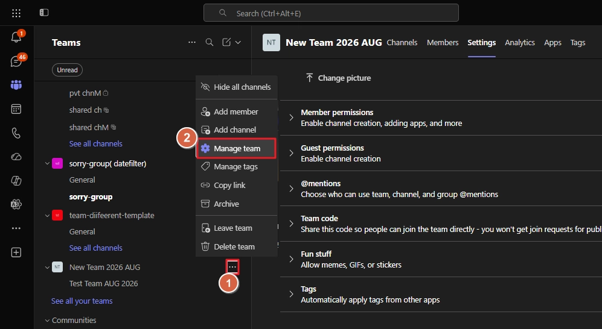602x329 pixels.
Task: Choose Hide all channels menu item
Action: tap(237, 87)
